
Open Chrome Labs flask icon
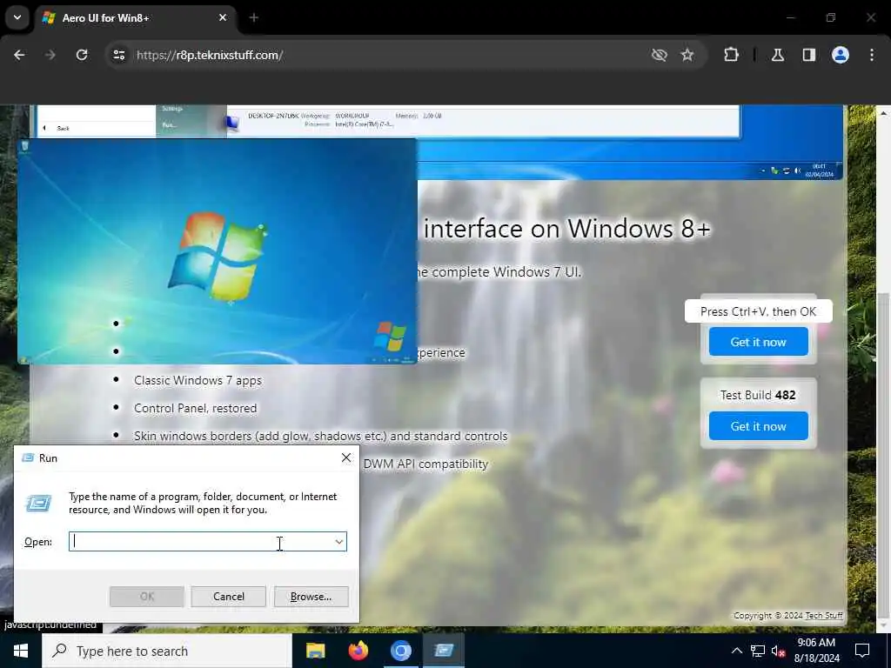coord(778,55)
